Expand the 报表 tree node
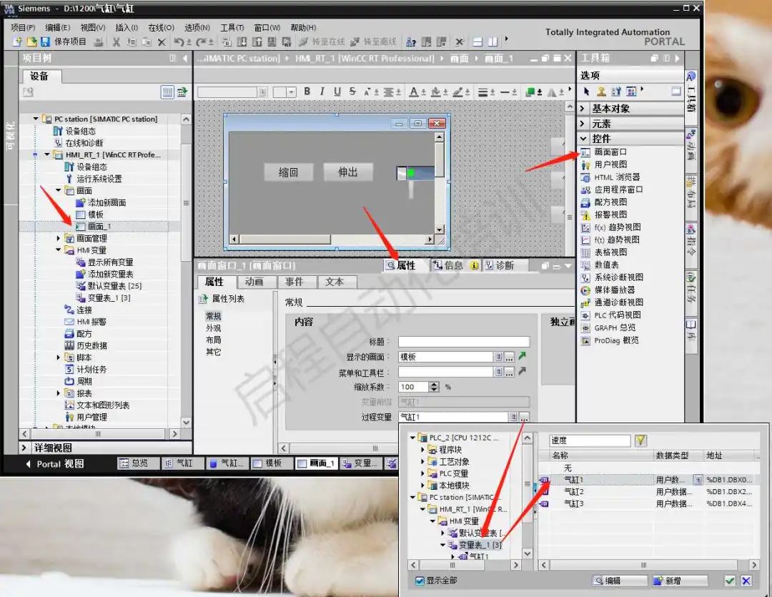 tap(58, 393)
